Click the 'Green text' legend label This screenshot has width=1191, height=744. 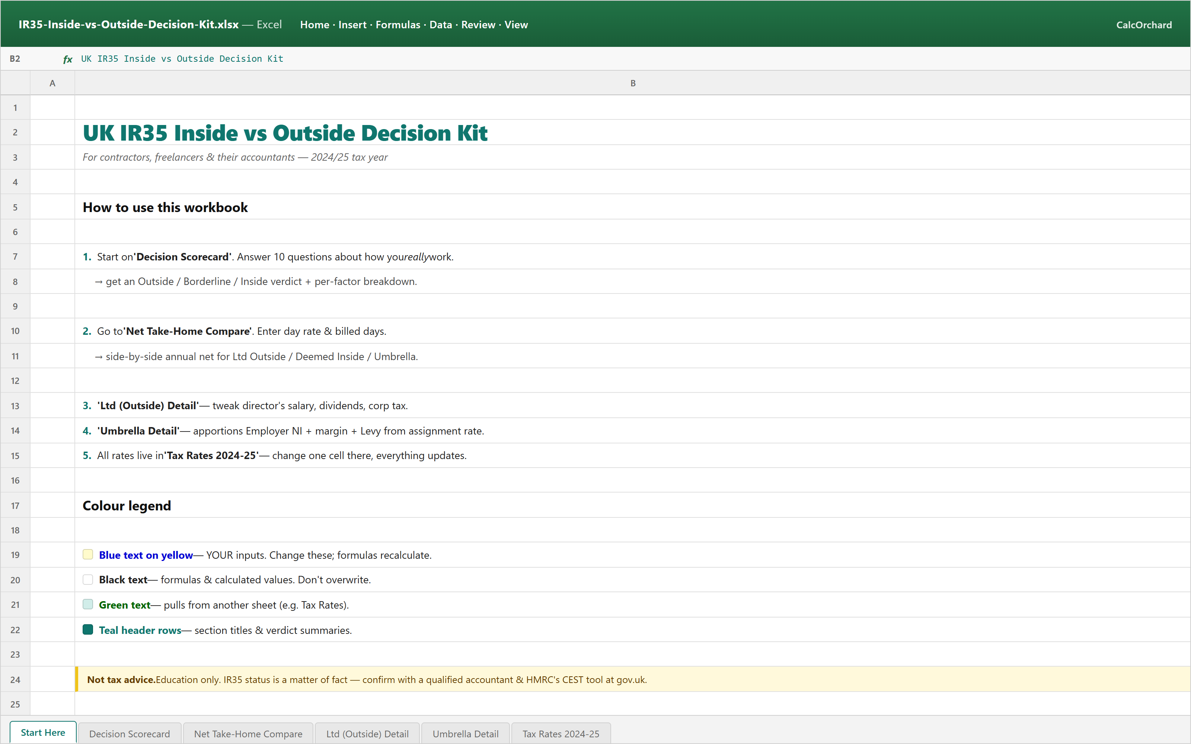(125, 605)
